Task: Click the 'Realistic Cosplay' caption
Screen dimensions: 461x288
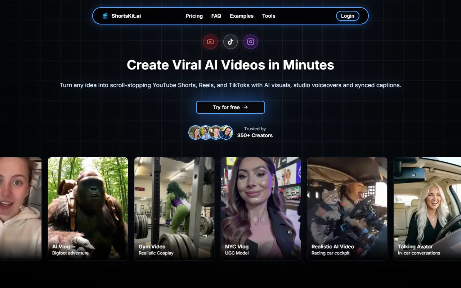Action: [156, 253]
